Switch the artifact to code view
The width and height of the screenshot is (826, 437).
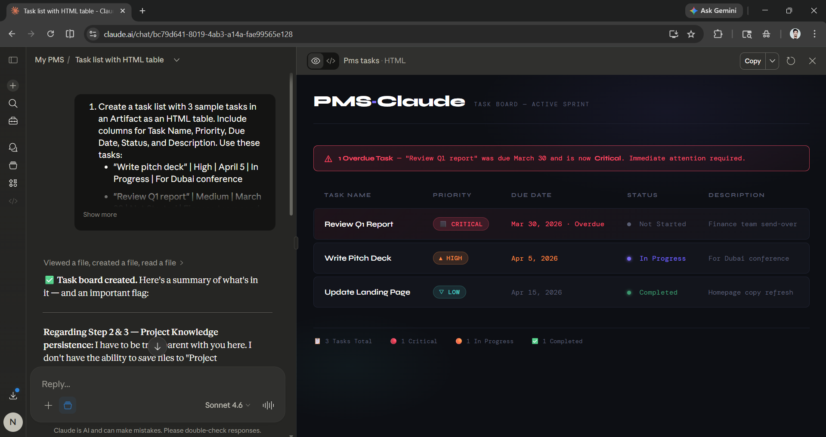point(331,61)
